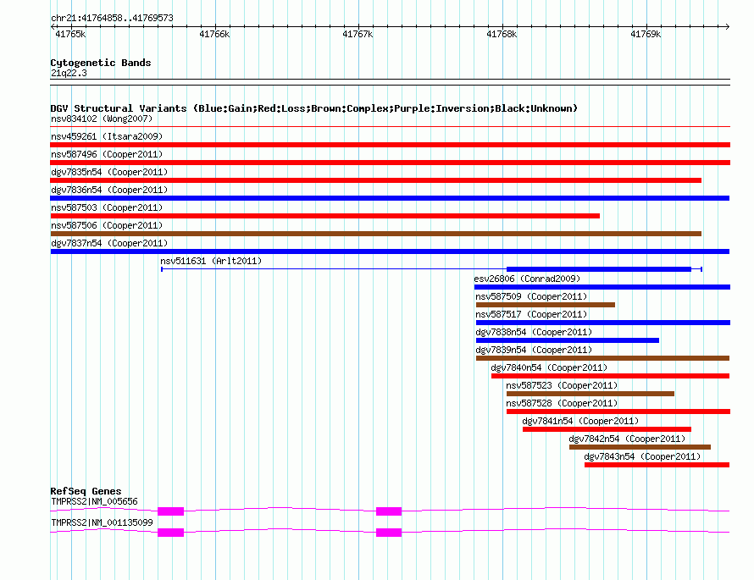Screen dimensions: 754x580
Task: Select the nsv511631 (Arlt2011) variant label
Action: (x=211, y=261)
